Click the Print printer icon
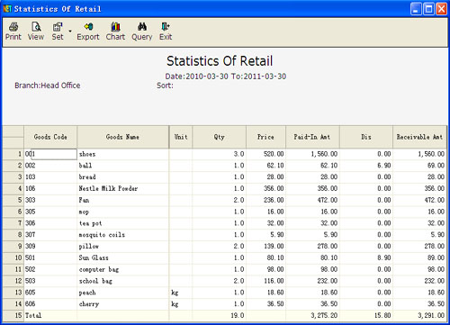The height and width of the screenshot is (325, 450). coord(13,27)
